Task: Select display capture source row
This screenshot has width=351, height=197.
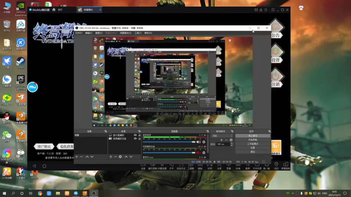Action: pos(125,135)
